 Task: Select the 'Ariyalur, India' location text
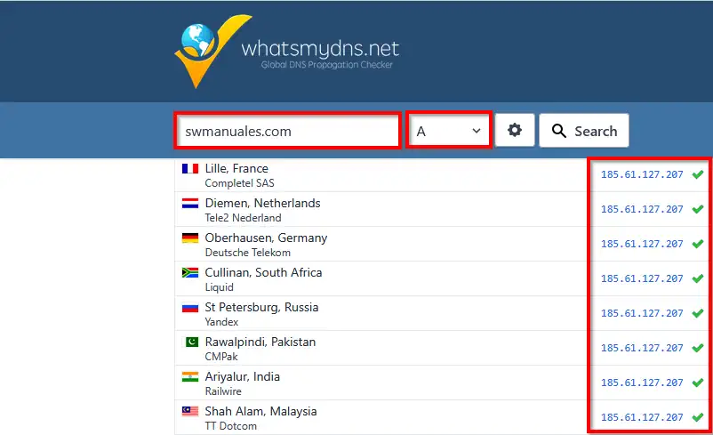pyautogui.click(x=243, y=377)
